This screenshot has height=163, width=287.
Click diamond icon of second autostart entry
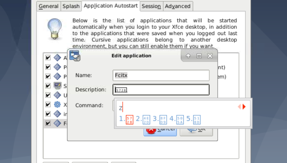tap(57, 67)
